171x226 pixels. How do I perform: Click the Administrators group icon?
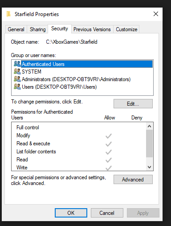[17, 79]
